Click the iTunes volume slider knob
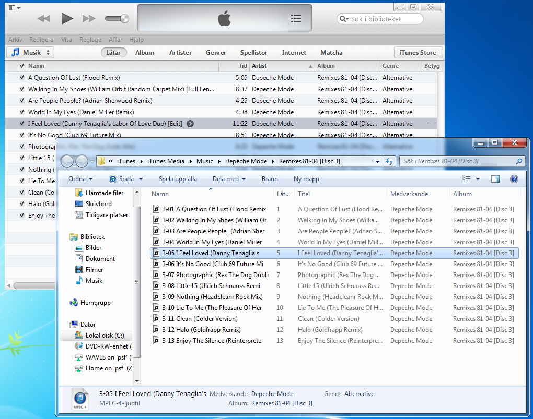533x419 pixels. coord(124,18)
